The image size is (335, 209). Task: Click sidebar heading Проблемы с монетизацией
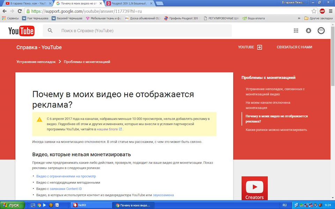tap(268, 78)
